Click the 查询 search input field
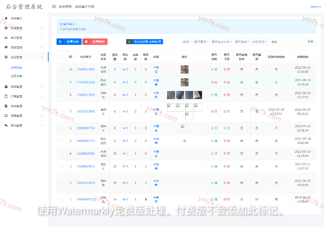Viewport: 324px width, 227px height. click(287, 42)
